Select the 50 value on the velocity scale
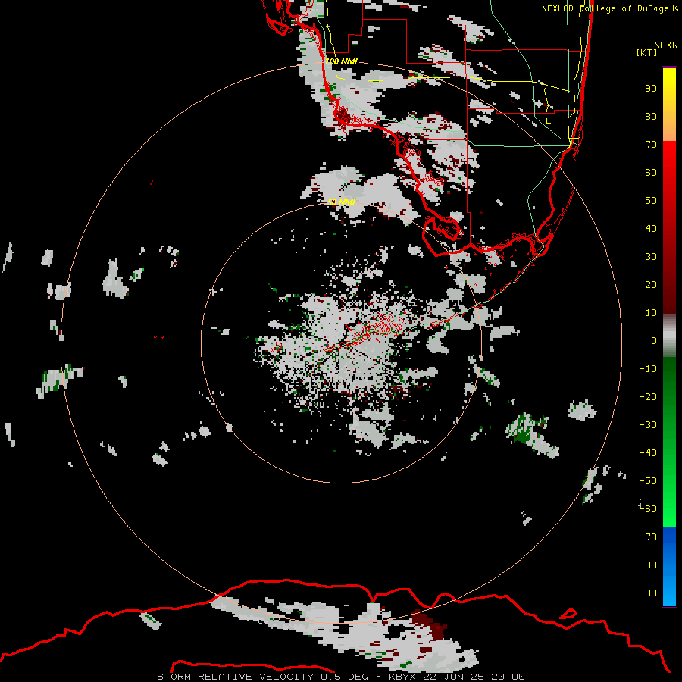682x682 pixels. pyautogui.click(x=651, y=201)
